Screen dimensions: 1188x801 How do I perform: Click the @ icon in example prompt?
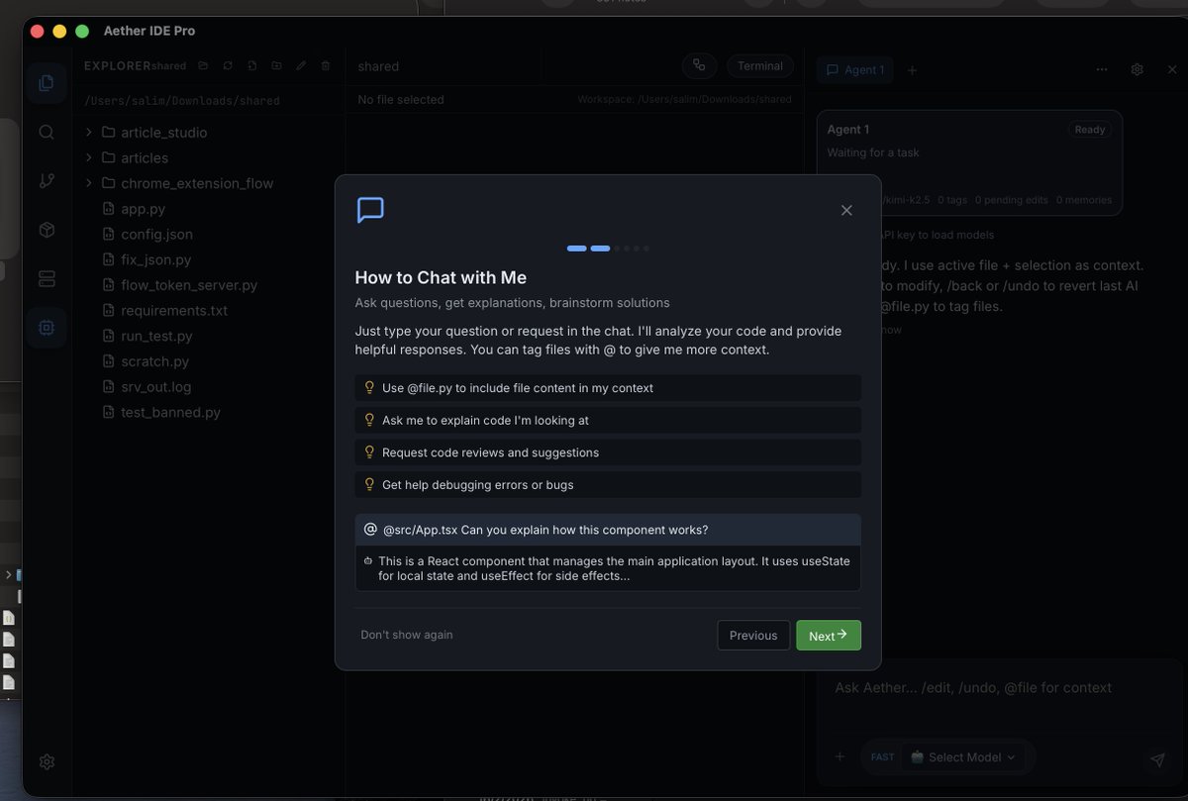point(370,530)
